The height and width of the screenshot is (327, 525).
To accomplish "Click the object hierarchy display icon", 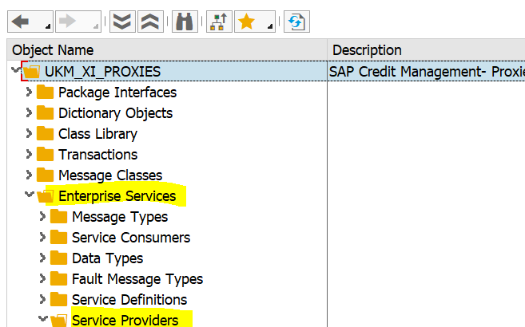I will tap(217, 22).
